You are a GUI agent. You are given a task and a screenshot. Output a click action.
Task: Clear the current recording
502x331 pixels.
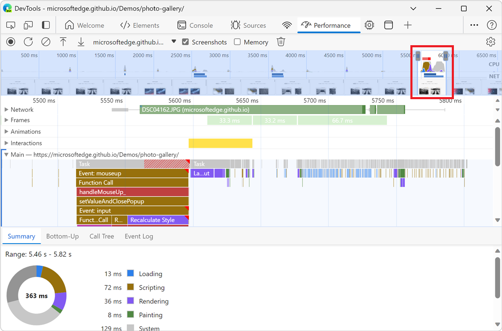[46, 41]
